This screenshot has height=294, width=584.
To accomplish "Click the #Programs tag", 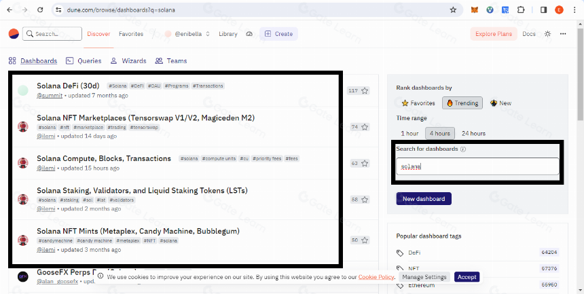I will coord(177,86).
